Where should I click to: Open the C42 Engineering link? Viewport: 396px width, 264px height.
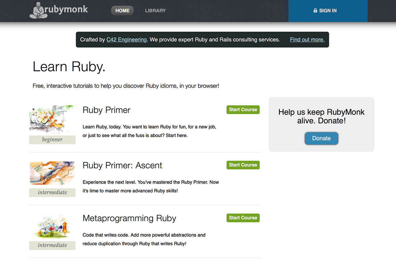pos(127,39)
